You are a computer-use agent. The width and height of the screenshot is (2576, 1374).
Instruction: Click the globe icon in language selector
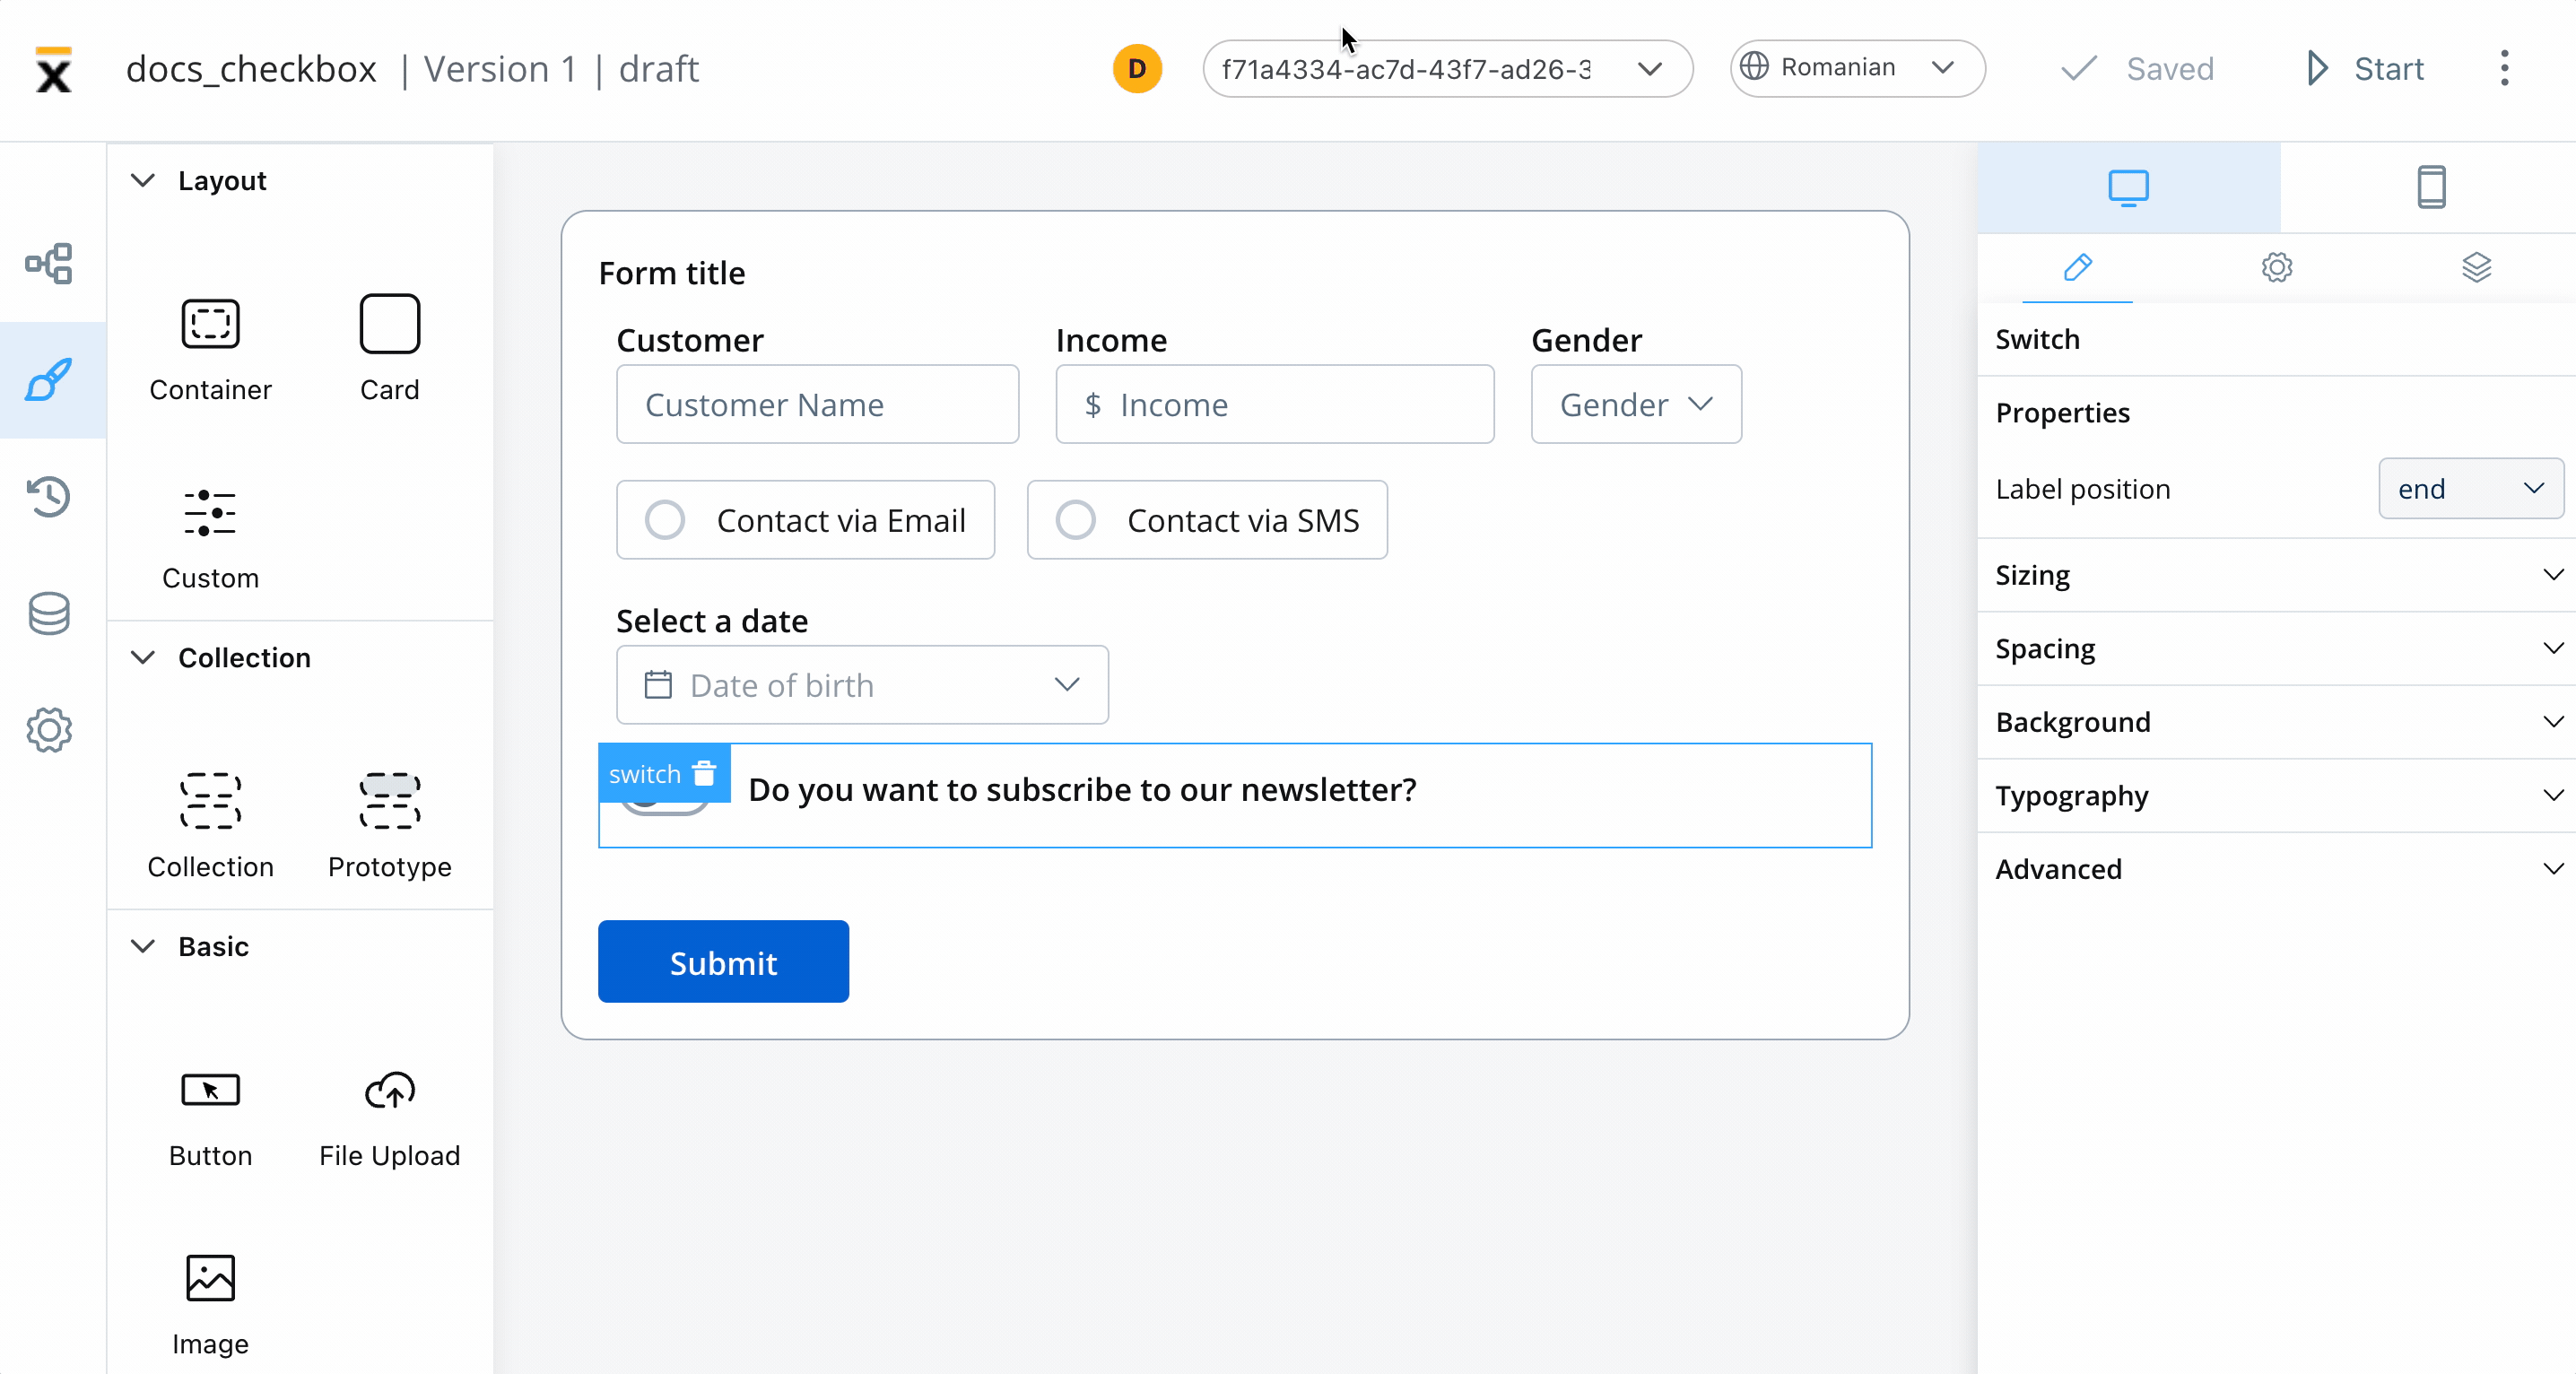point(1754,67)
